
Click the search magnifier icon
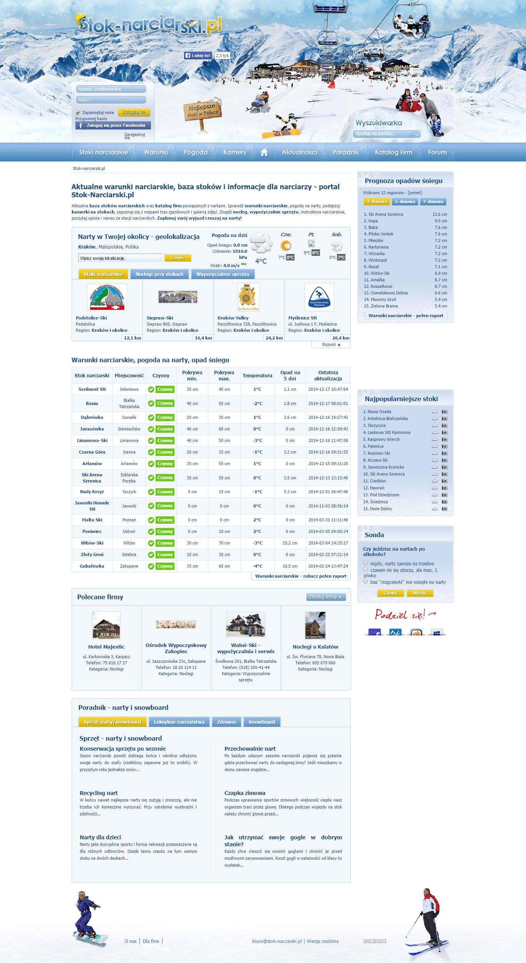click(415, 134)
